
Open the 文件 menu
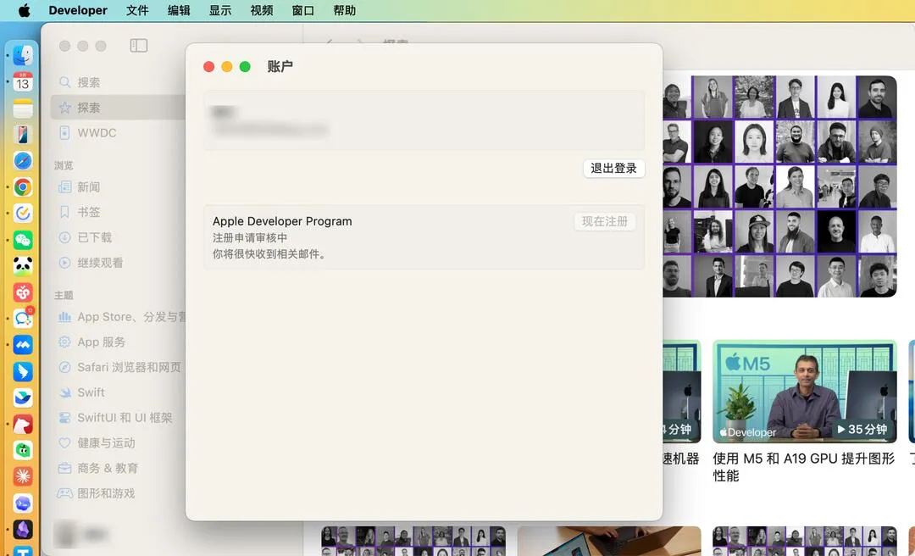[x=137, y=10]
